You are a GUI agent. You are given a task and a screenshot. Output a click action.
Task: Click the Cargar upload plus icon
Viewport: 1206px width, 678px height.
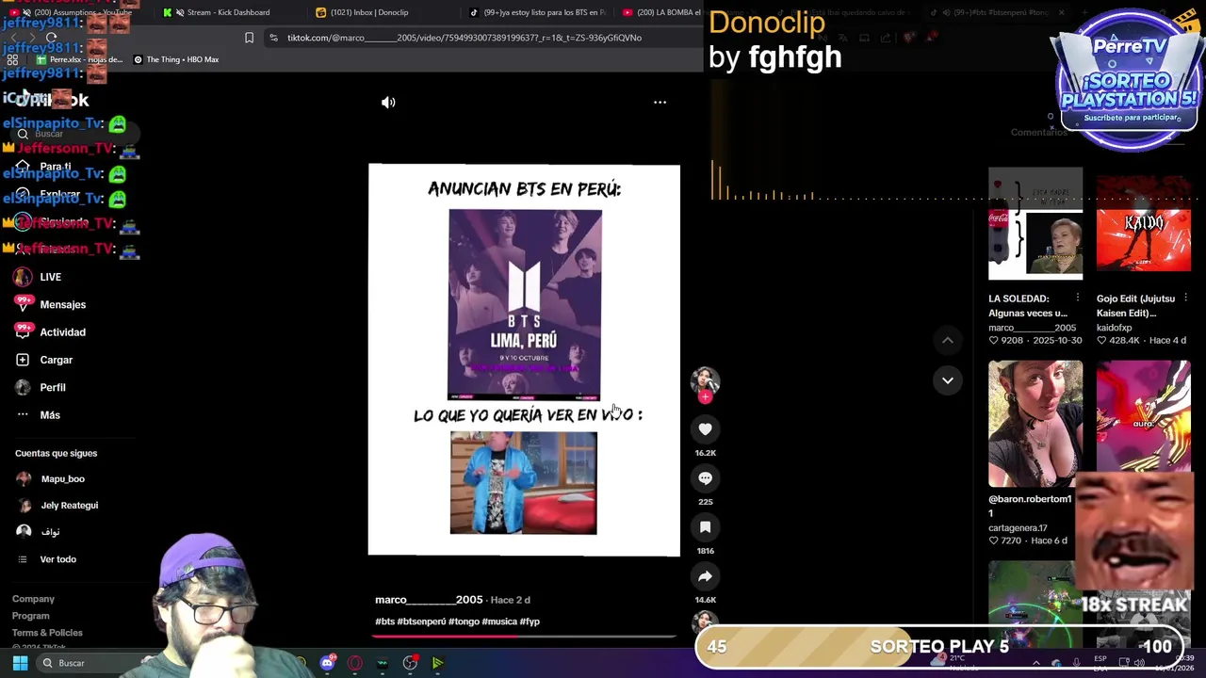[23, 360]
